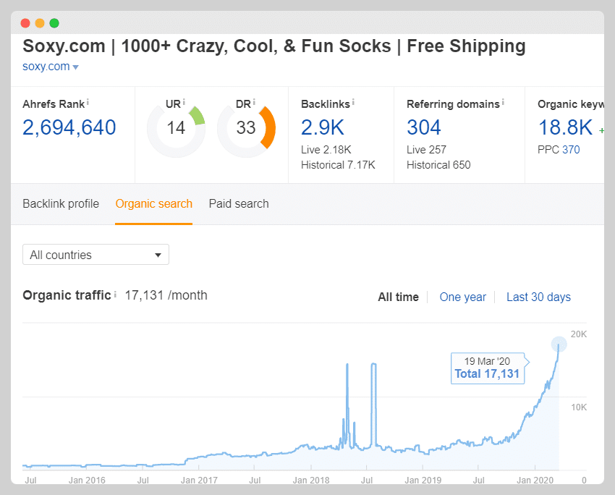Expand the soxy.com URL dropdown arrow
The height and width of the screenshot is (495, 615).
(x=75, y=67)
